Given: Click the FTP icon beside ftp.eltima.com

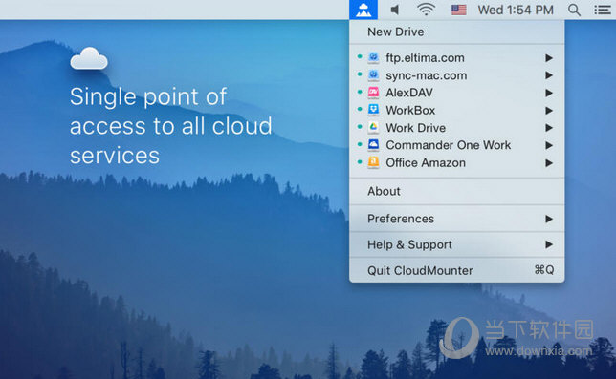Looking at the screenshot, I should coord(373,57).
